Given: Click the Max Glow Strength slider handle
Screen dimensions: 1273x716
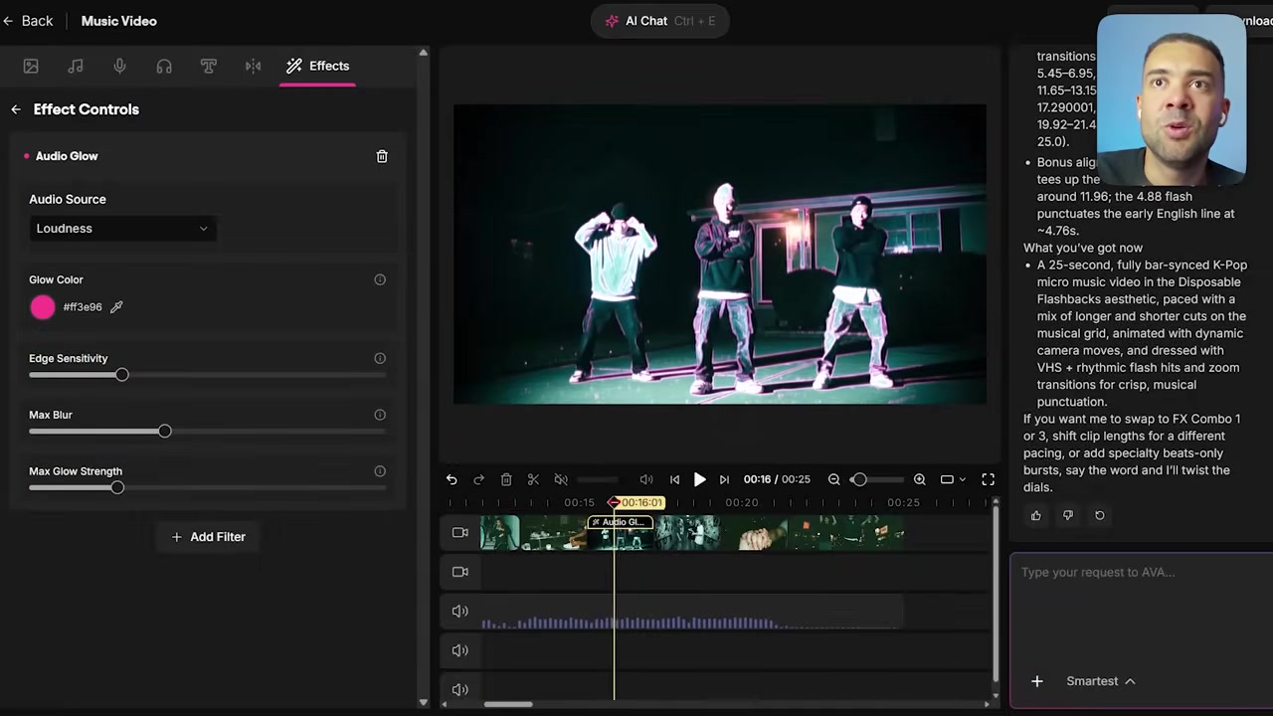Looking at the screenshot, I should pyautogui.click(x=117, y=488).
